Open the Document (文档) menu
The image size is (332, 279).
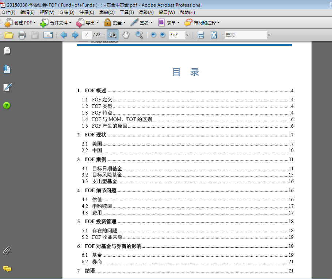pyautogui.click(x=67, y=12)
